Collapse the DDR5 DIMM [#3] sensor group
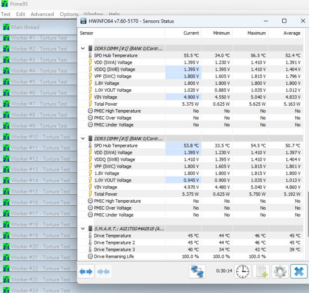 [83, 139]
